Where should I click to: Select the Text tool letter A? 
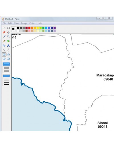click(x=9, y=46)
